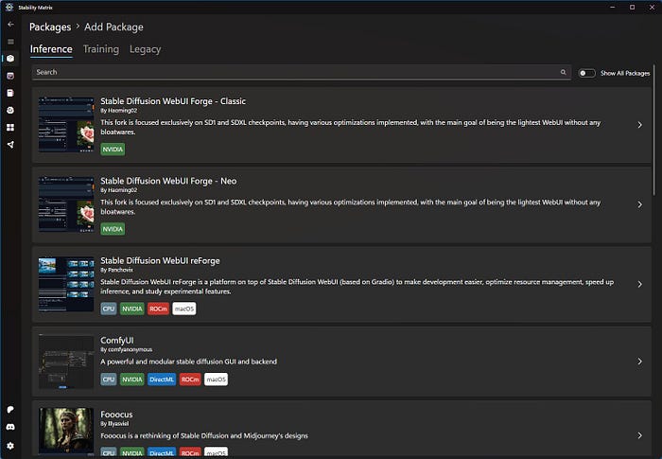Image resolution: width=662 pixels, height=459 pixels.
Task: Switch to the Legacy tab
Action: (146, 49)
